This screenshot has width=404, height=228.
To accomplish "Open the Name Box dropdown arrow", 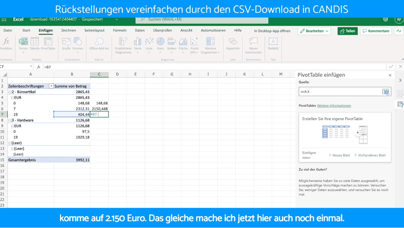I will tap(31, 66).
